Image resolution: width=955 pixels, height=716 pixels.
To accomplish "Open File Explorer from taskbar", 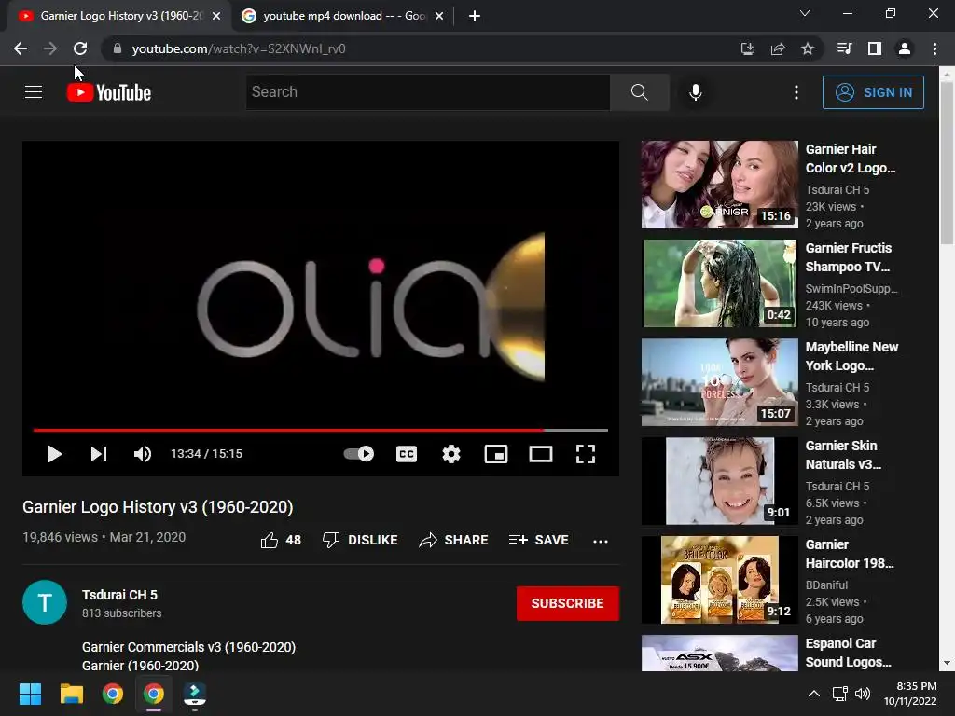I will click(71, 694).
